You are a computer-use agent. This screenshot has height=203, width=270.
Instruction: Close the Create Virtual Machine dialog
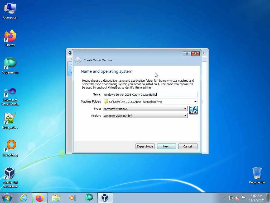[195, 53]
